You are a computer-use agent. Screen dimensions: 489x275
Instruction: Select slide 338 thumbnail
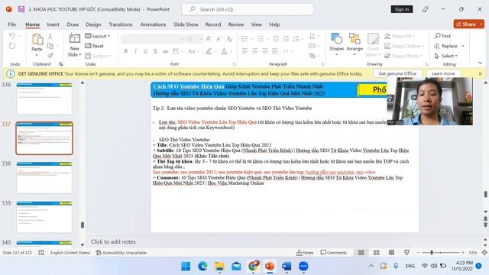click(x=44, y=177)
